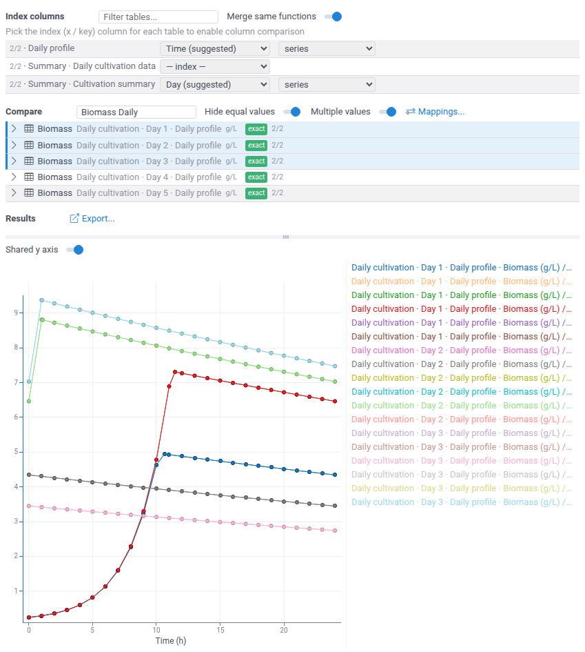Toggle Shared y axis switch
Image resolution: width=585 pixels, height=652 pixels.
pyautogui.click(x=74, y=250)
